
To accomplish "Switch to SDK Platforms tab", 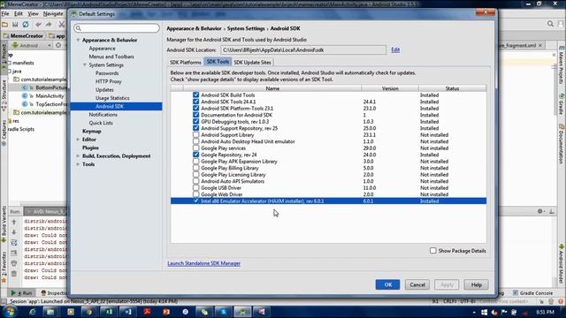I will coord(185,63).
